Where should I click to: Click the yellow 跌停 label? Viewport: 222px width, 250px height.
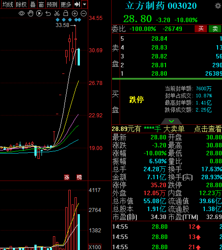(137, 100)
